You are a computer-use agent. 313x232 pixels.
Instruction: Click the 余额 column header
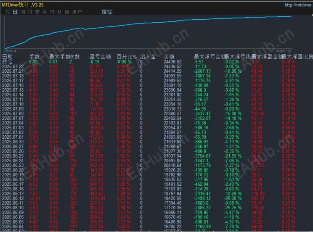(169, 57)
